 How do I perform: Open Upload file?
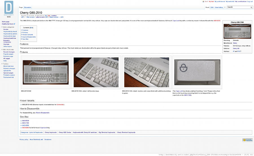7,71
